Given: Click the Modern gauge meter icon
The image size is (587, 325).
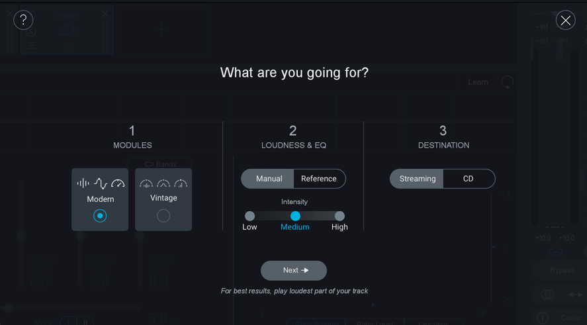Looking at the screenshot, I should click(x=118, y=183).
